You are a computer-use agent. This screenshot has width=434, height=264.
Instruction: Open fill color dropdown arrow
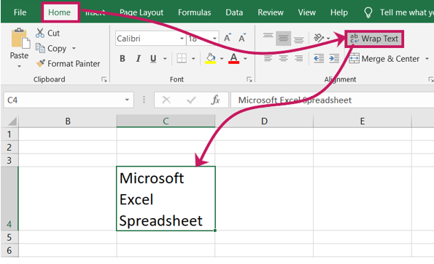pyautogui.click(x=222, y=58)
